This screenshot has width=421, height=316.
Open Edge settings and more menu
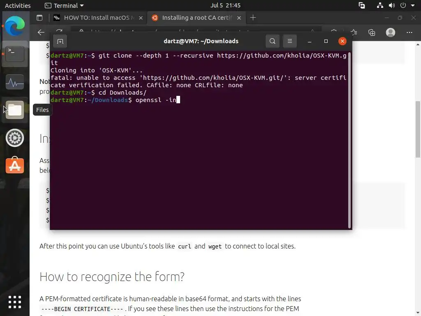tap(409, 33)
